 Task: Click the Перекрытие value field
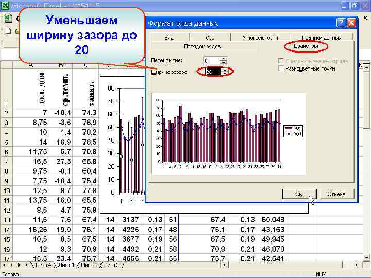(211, 61)
